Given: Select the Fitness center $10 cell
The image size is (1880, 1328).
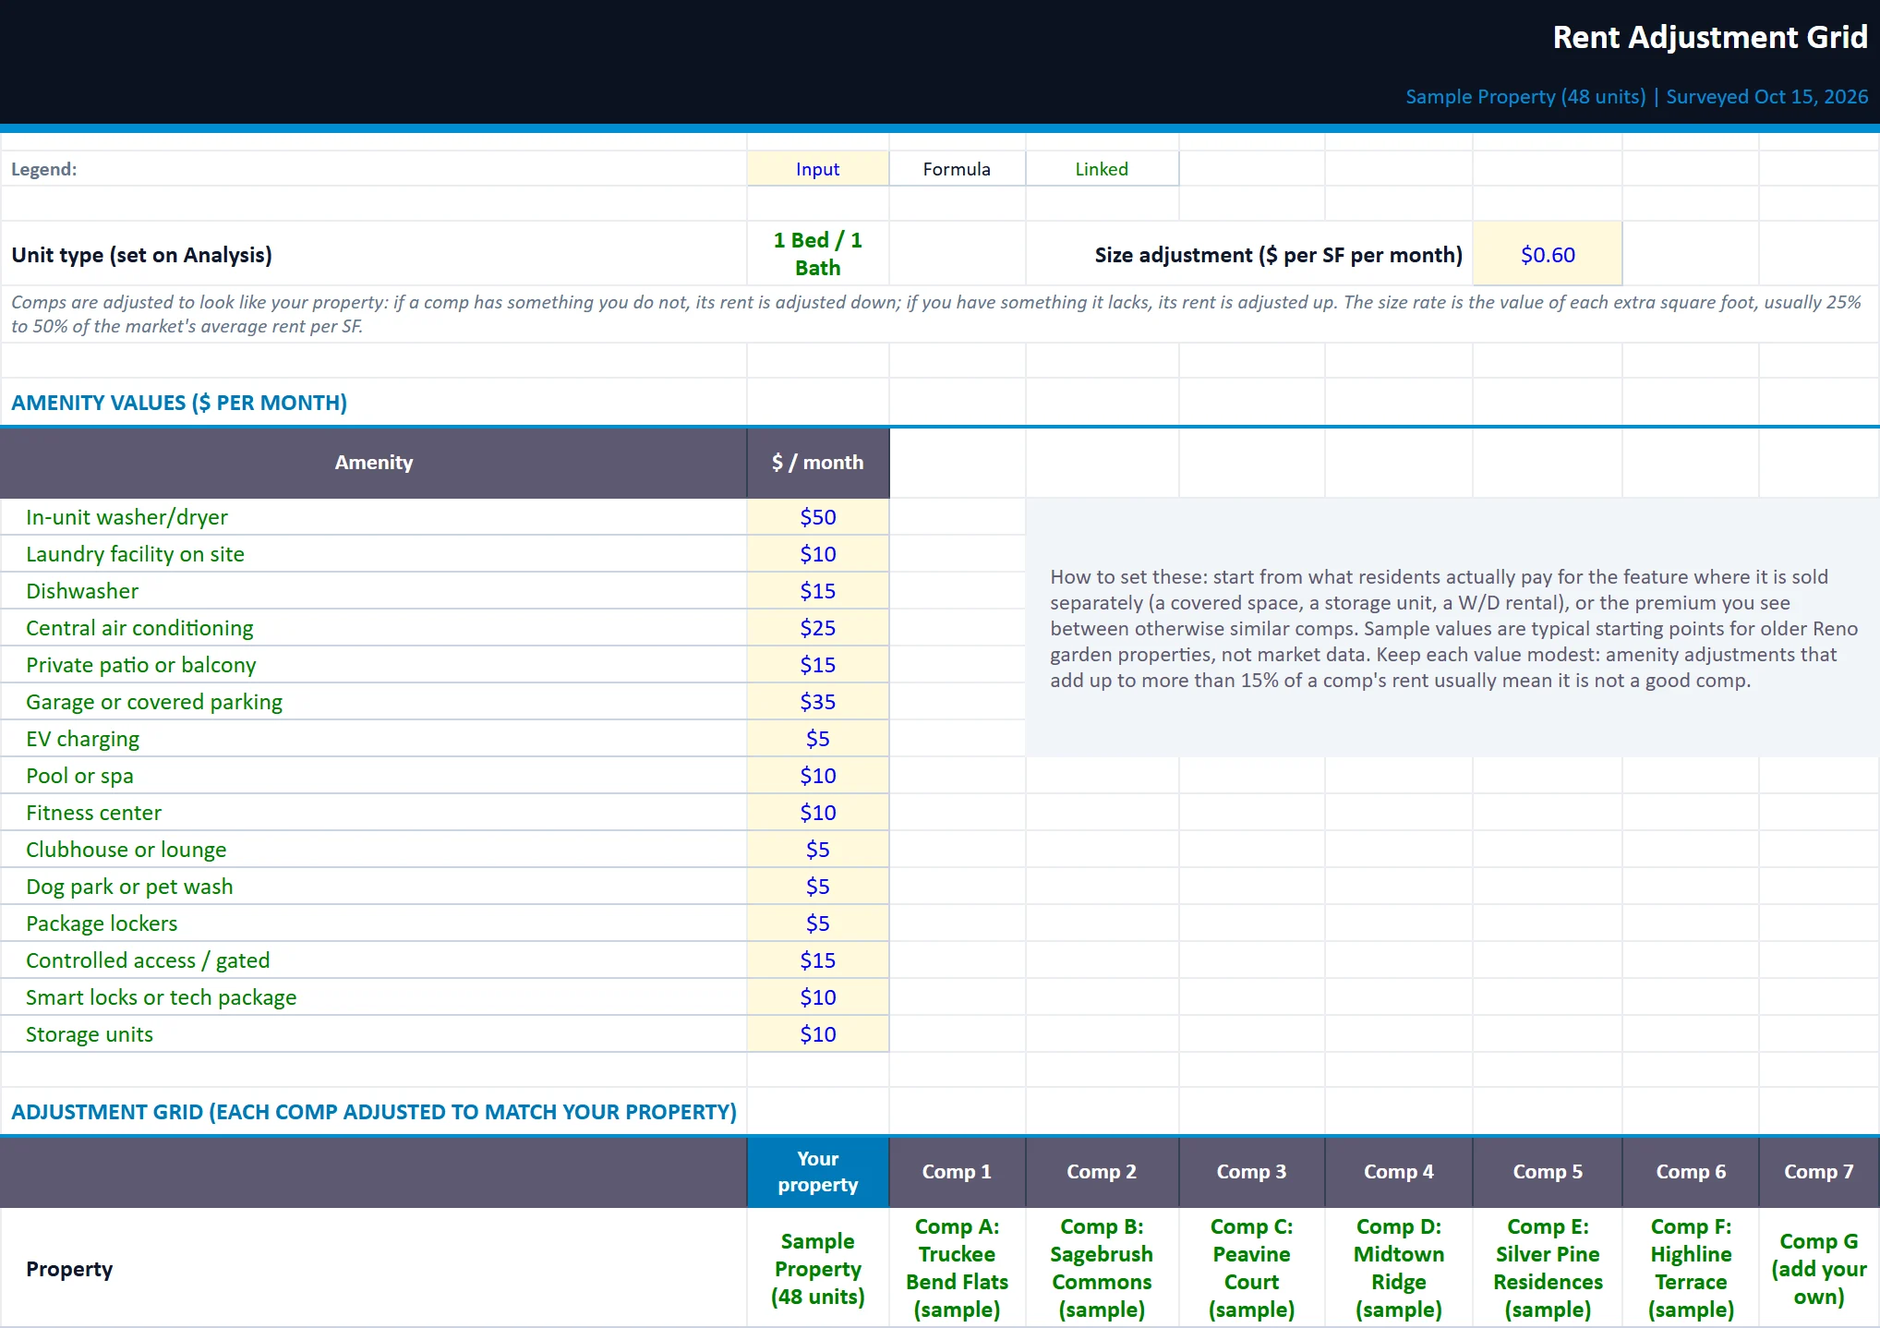Looking at the screenshot, I should (x=817, y=813).
